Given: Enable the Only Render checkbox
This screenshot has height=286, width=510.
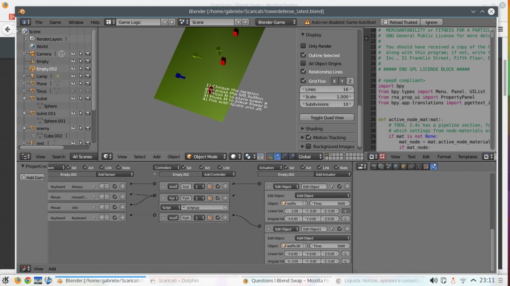Looking at the screenshot, I should coord(303,46).
